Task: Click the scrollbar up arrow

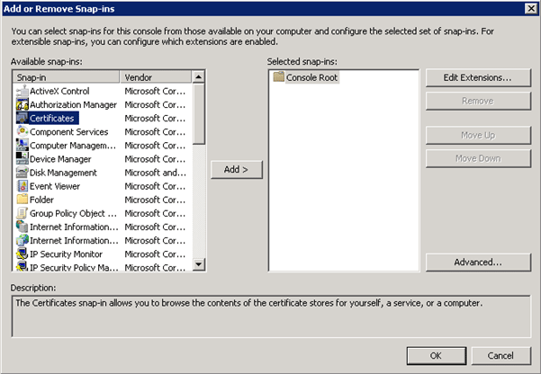Action: [x=198, y=76]
